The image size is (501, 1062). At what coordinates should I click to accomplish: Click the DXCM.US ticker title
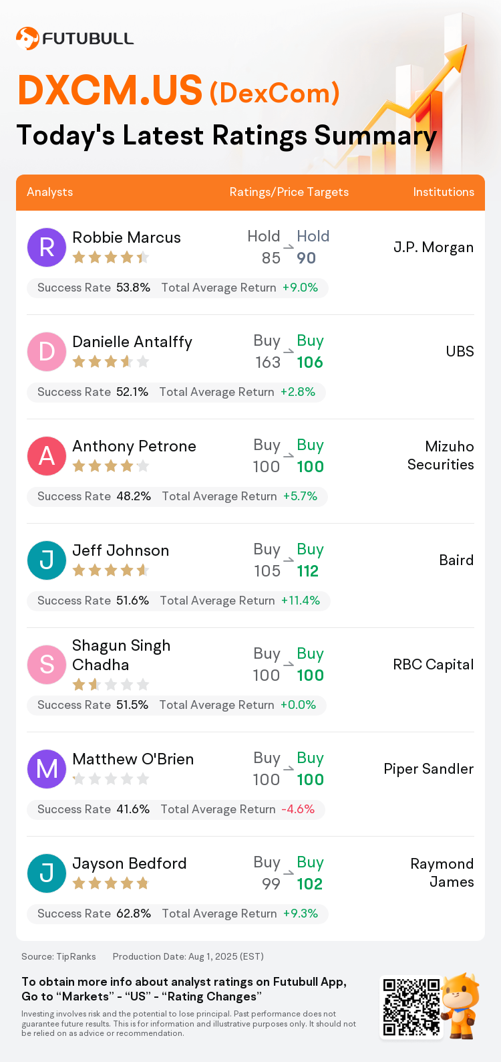(110, 90)
